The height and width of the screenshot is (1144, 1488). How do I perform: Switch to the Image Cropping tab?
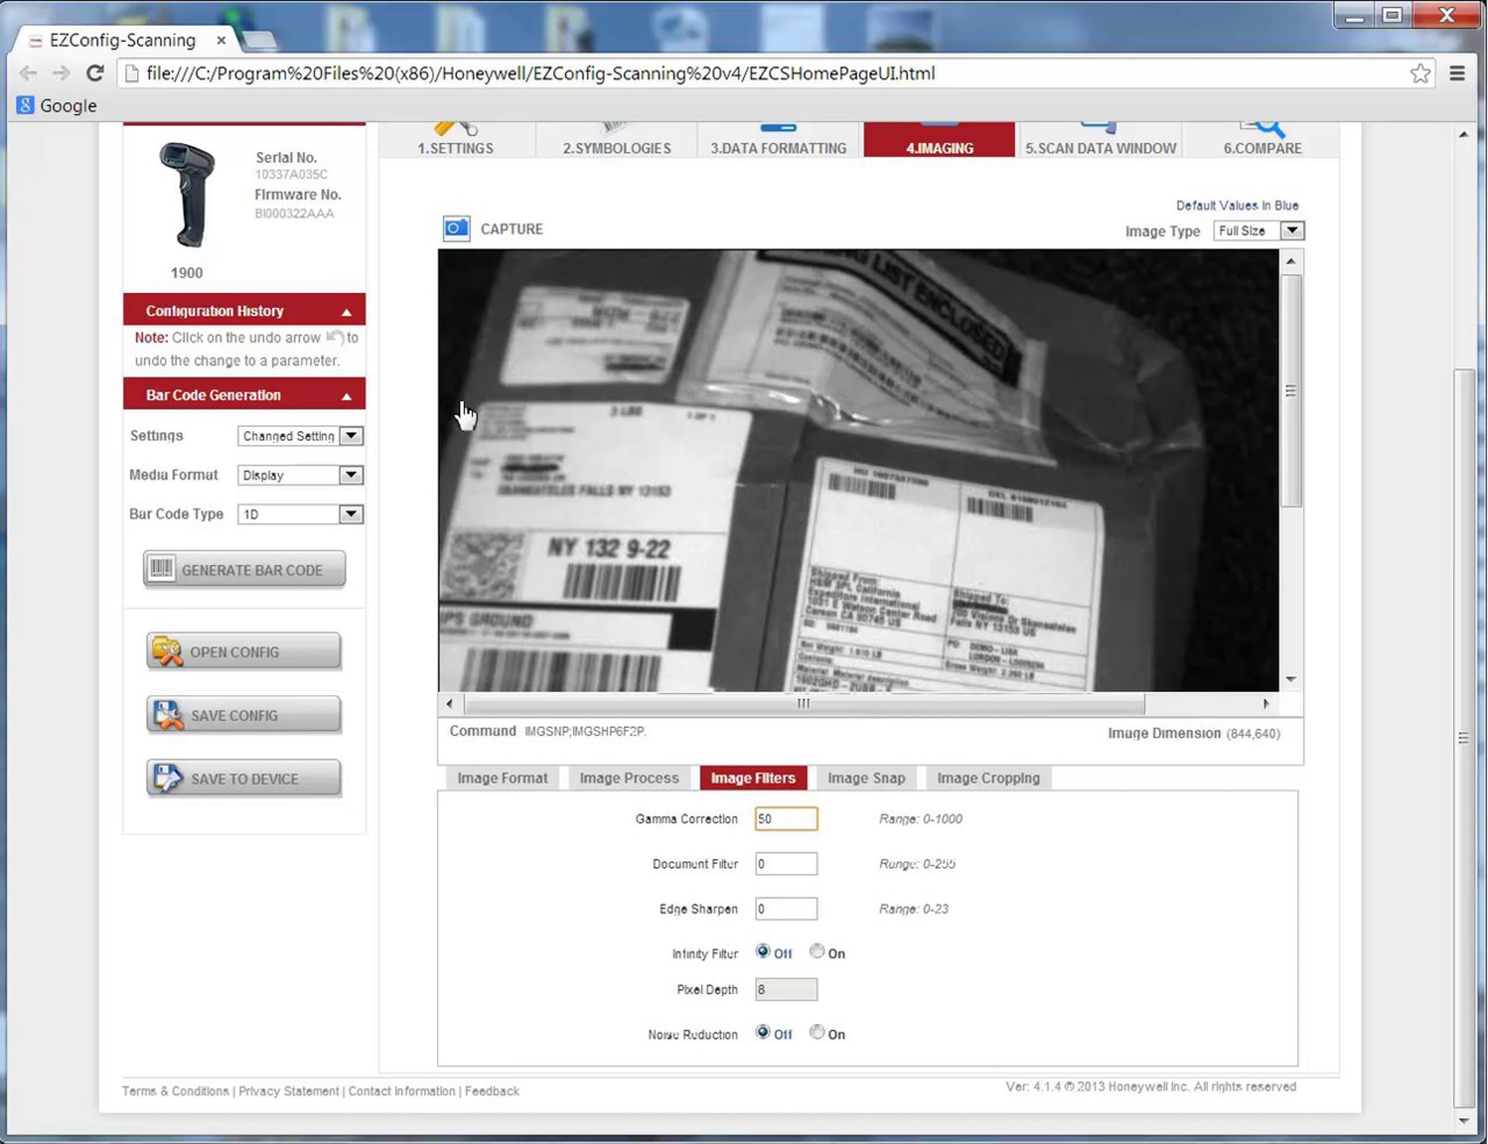click(x=988, y=778)
